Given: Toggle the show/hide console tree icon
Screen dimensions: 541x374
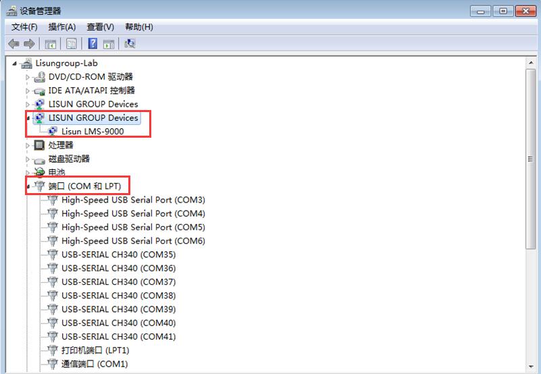Looking at the screenshot, I should (x=50, y=44).
